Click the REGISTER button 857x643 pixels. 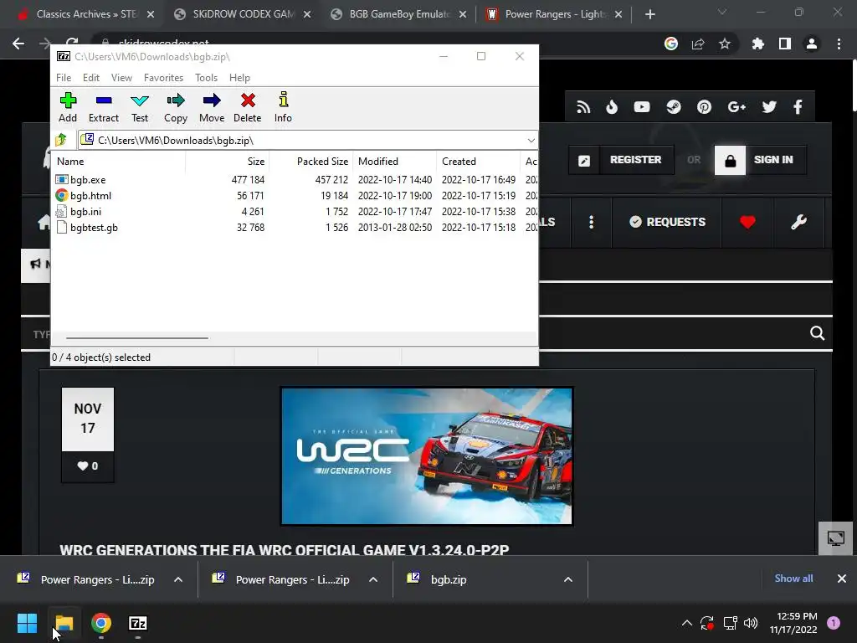tap(622, 160)
